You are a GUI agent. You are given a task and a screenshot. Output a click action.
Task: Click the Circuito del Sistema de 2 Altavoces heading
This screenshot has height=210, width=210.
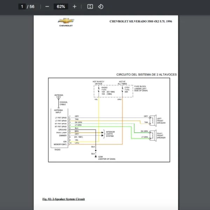pos(146,75)
